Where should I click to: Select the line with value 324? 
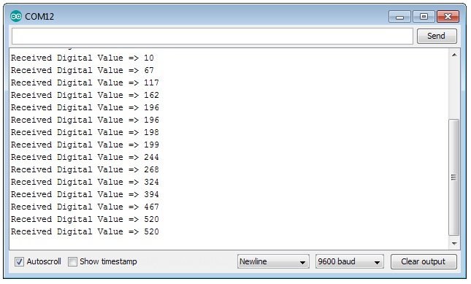(85, 182)
